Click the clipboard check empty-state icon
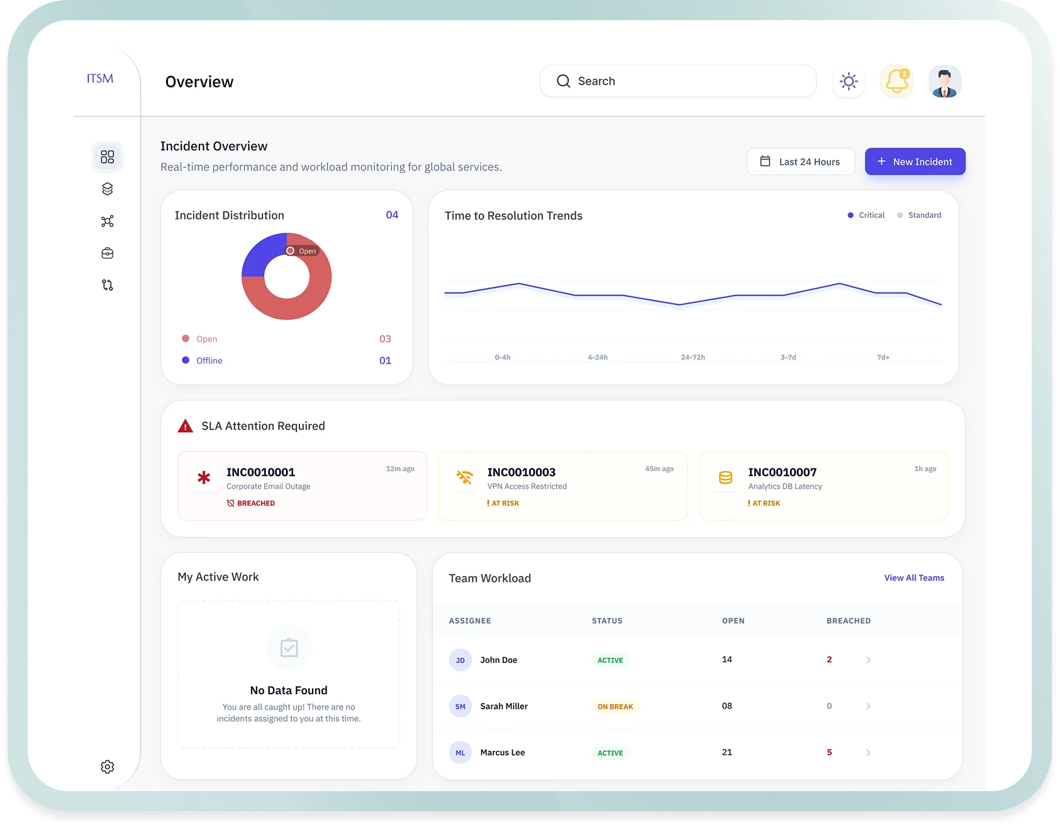This screenshot has height=827, width=1060. pos(289,648)
